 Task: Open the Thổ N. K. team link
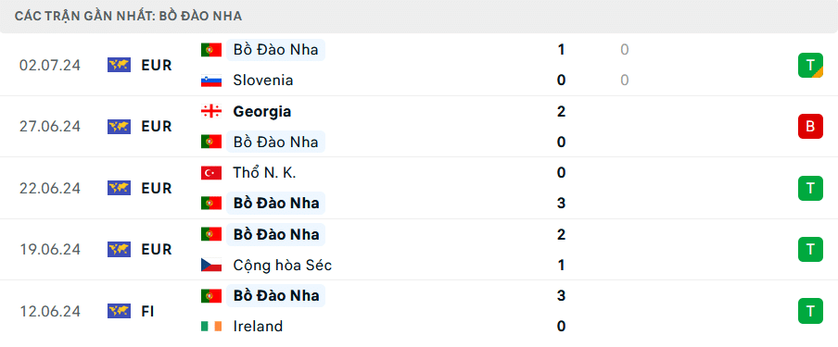click(264, 172)
